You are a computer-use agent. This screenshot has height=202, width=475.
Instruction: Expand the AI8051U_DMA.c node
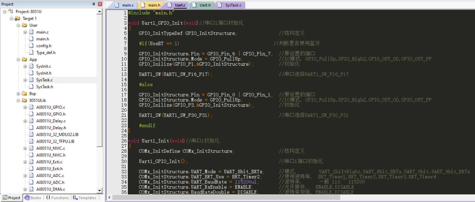coord(25,189)
